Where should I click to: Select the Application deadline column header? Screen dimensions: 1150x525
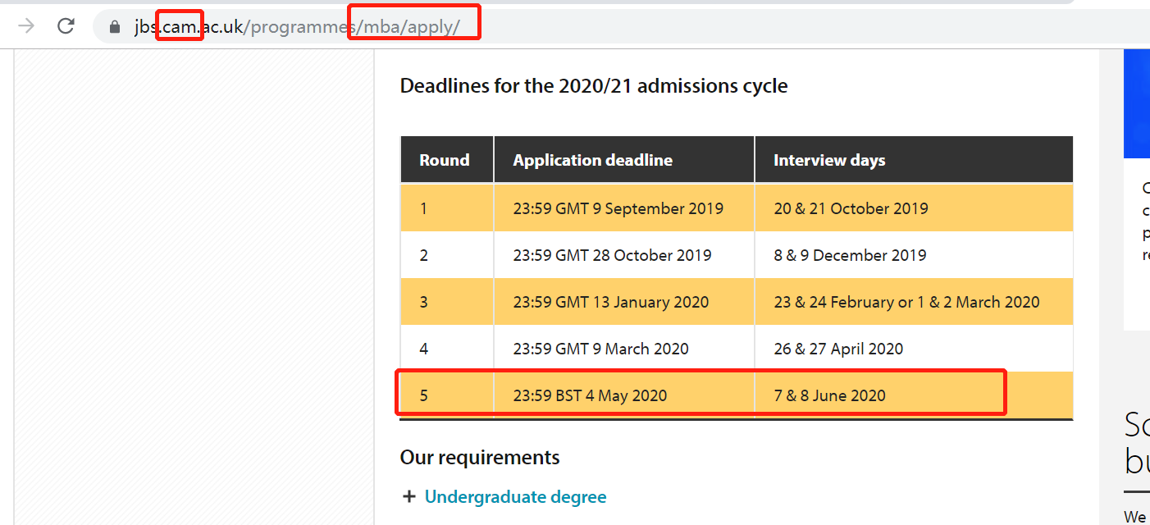[592, 160]
